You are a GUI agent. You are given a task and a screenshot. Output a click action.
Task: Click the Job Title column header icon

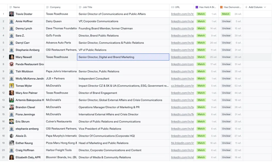click(80, 7)
